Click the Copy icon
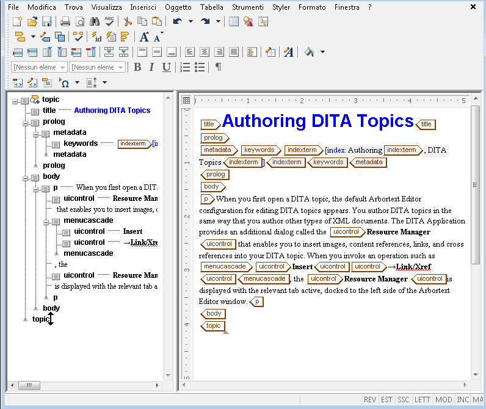 click(x=142, y=21)
